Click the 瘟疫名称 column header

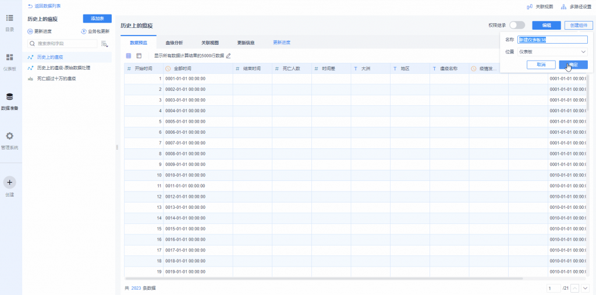coord(449,69)
